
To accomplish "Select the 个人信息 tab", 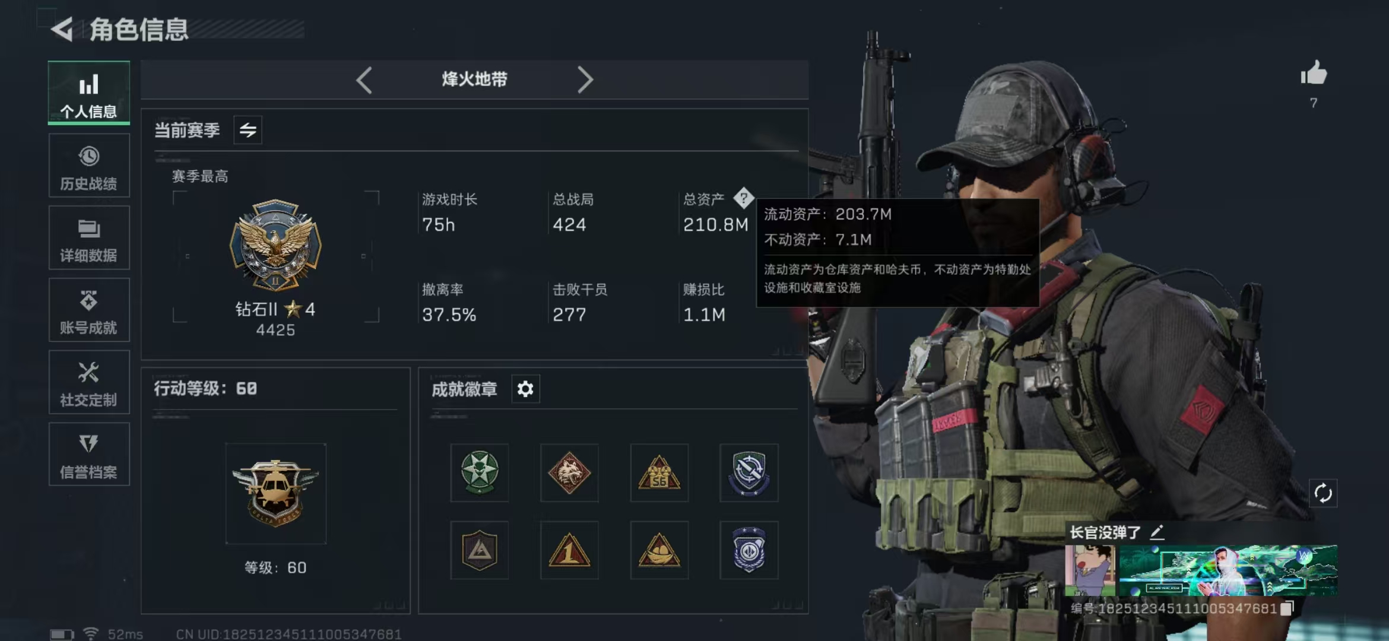I will (x=89, y=93).
